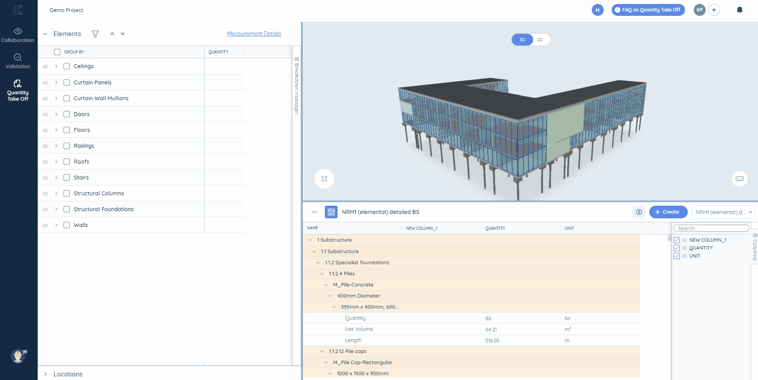The width and height of the screenshot is (758, 380).
Task: Sort by the NAME column header
Action: point(313,228)
